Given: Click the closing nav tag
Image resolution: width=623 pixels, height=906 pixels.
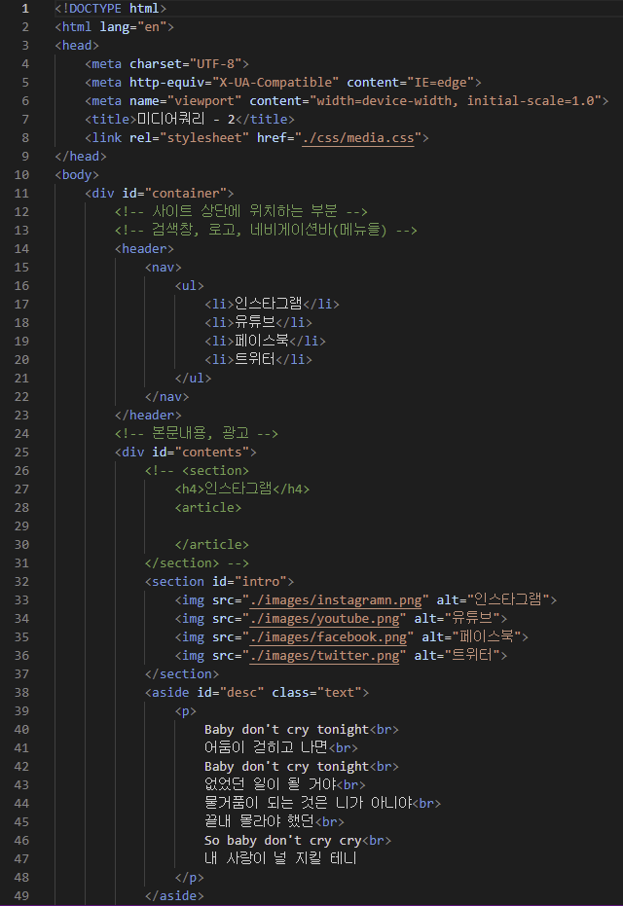Looking at the screenshot, I should (x=166, y=397).
